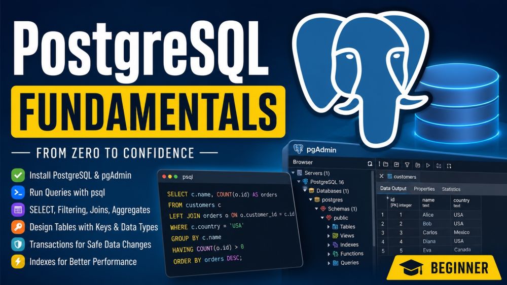Click the open folder toolbar icon

[x=386, y=165]
